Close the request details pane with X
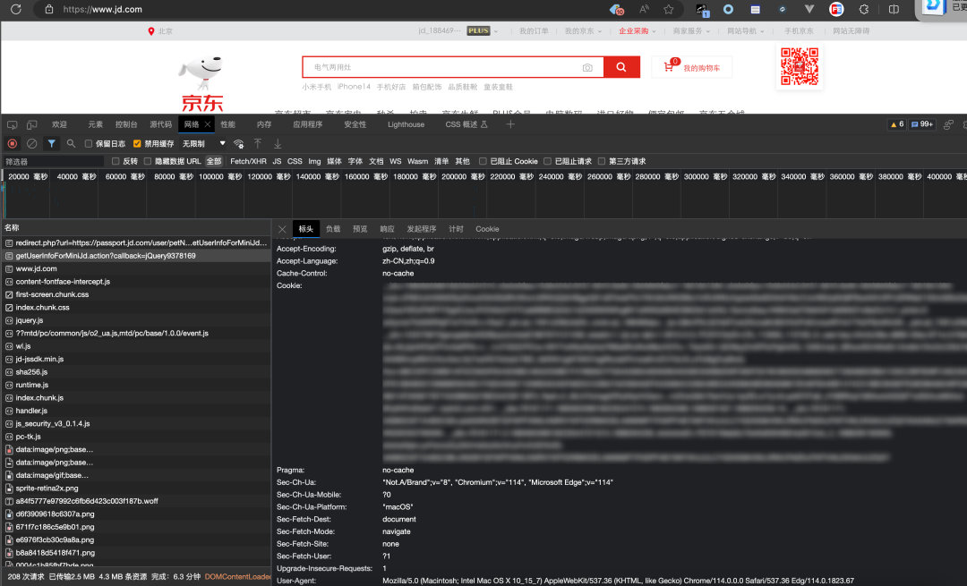This screenshot has width=967, height=586. (x=282, y=229)
